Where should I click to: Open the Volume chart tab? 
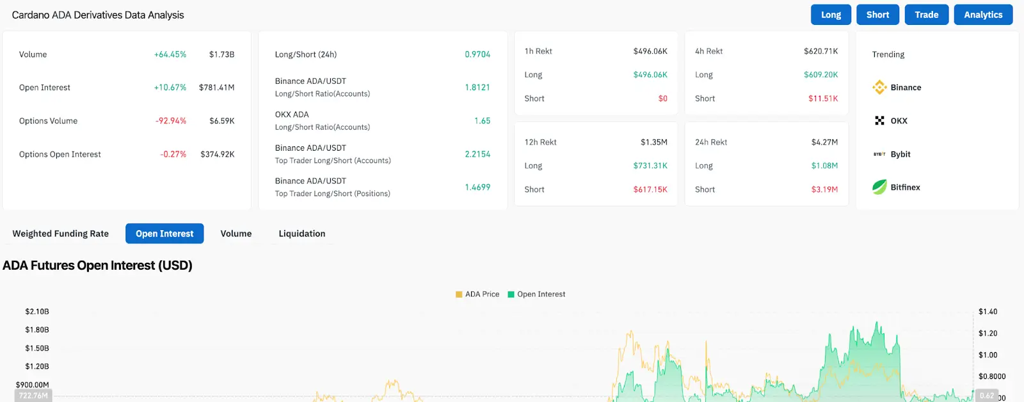[236, 234]
